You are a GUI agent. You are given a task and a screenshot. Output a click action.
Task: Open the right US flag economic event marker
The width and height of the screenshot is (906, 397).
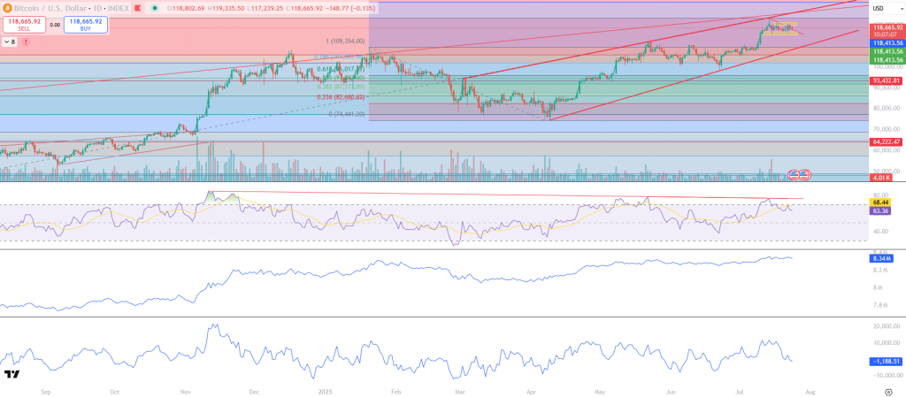click(x=805, y=173)
